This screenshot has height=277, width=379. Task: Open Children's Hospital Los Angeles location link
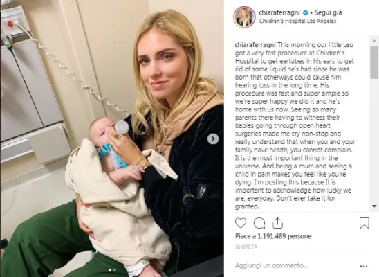(x=297, y=21)
